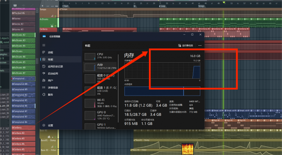Click the 18.5/28.7 GB committed value

pyautogui.click(x=136, y=115)
